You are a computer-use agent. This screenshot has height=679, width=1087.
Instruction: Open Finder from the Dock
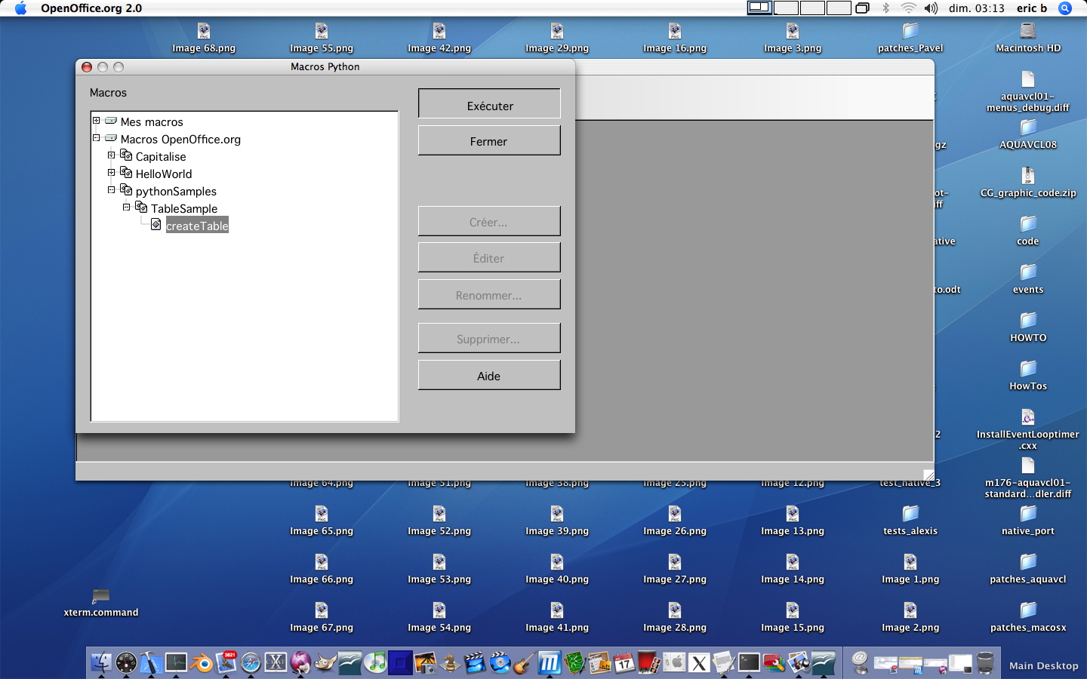coord(101,663)
